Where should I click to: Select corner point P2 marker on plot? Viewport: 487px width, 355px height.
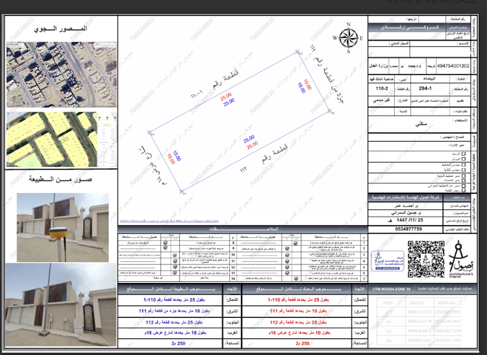tap(329, 111)
